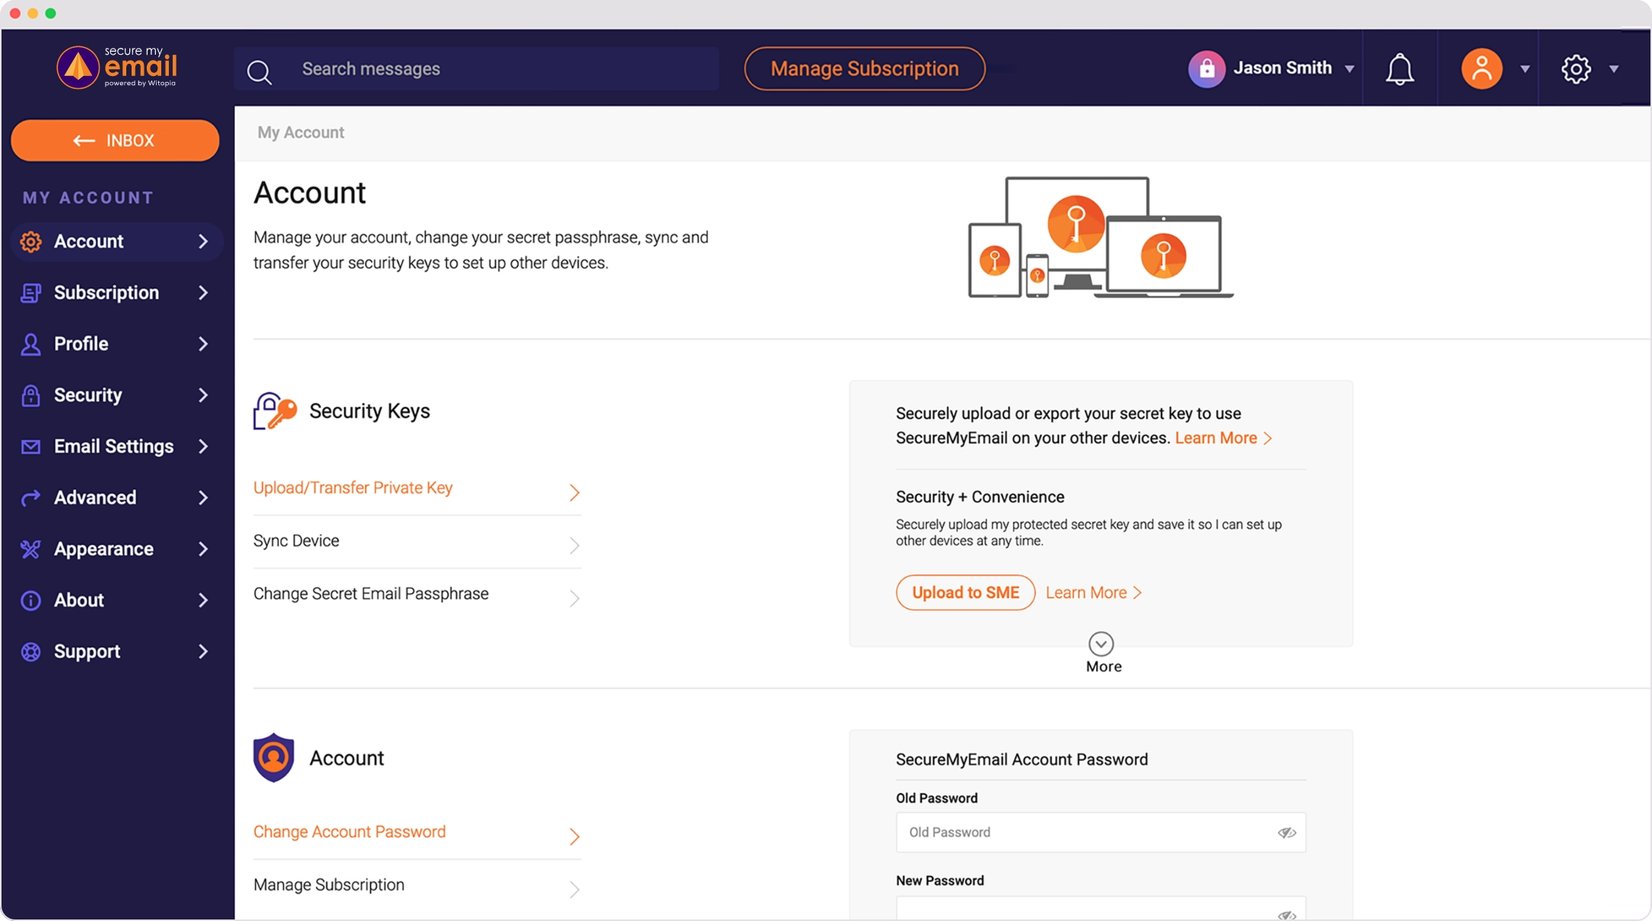Expand the settings gear dropdown
The width and height of the screenshot is (1652, 921).
tap(1614, 70)
